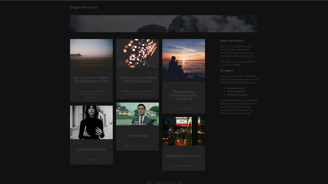Screen dimensions: 328x184
Task: Click paragraph 'Yep, a city in southern Viet Nam'
Action: point(239,79)
